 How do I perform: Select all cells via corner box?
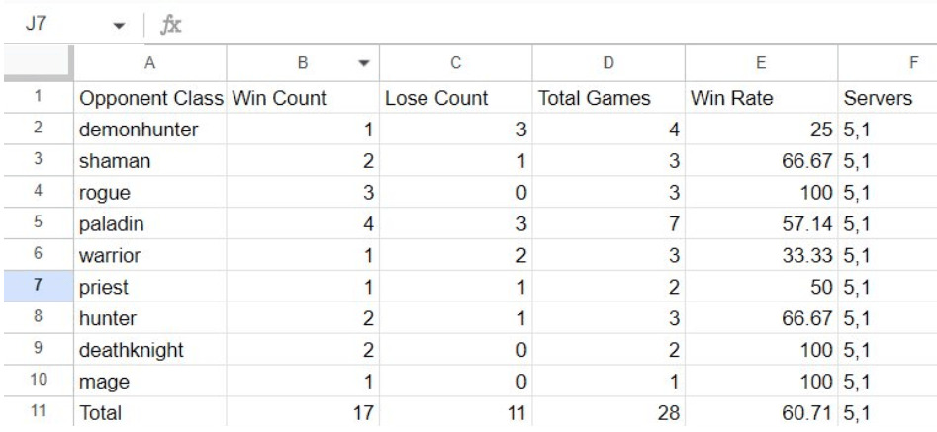pos(39,63)
